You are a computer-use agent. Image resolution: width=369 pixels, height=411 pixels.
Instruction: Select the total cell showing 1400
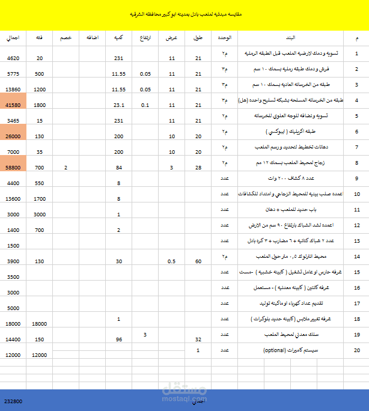13,226
